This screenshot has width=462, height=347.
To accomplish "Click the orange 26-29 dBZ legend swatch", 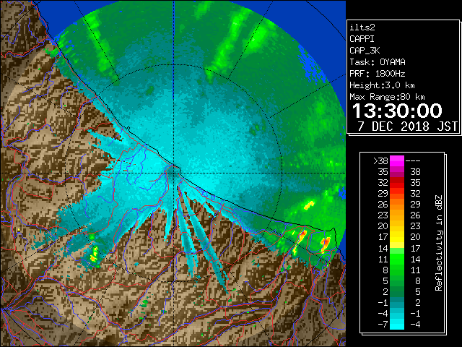I will pyautogui.click(x=397, y=204).
